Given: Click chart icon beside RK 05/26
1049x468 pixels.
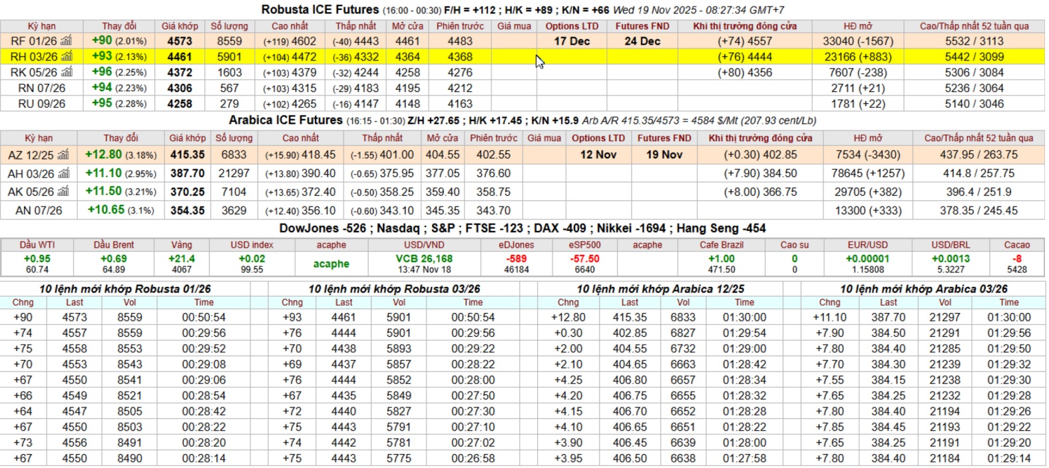Looking at the screenshot, I should pos(66,72).
